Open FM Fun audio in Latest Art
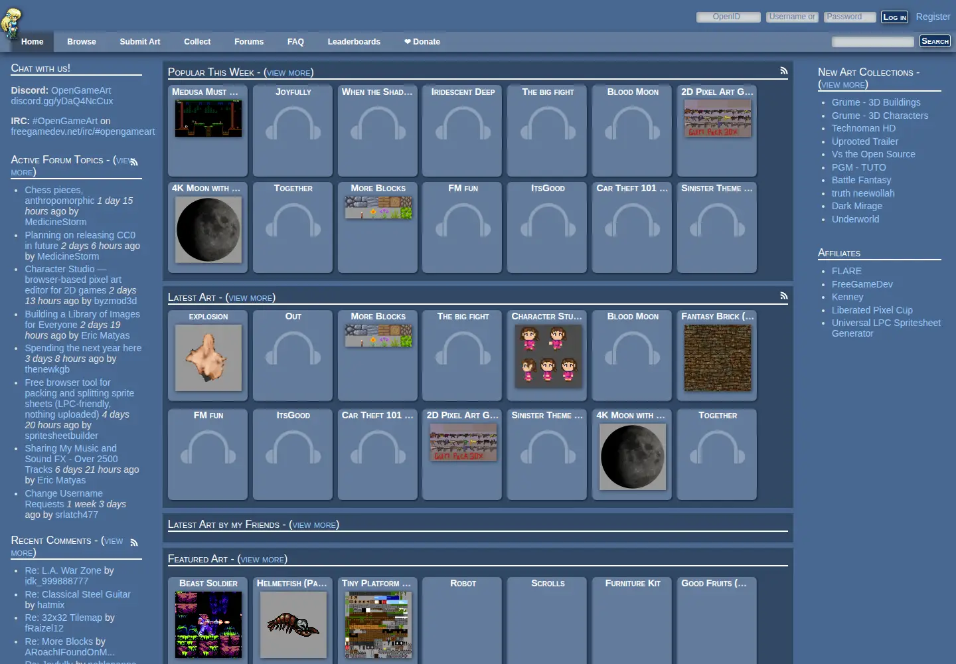The image size is (956, 664). pyautogui.click(x=208, y=447)
